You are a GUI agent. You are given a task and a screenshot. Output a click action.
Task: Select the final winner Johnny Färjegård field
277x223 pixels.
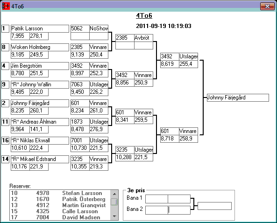click(238, 98)
